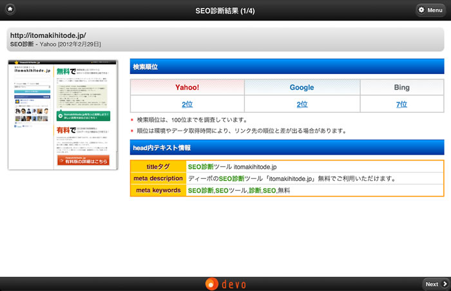Click the 検索順位 section header
The image size is (451, 291).
[x=287, y=67]
